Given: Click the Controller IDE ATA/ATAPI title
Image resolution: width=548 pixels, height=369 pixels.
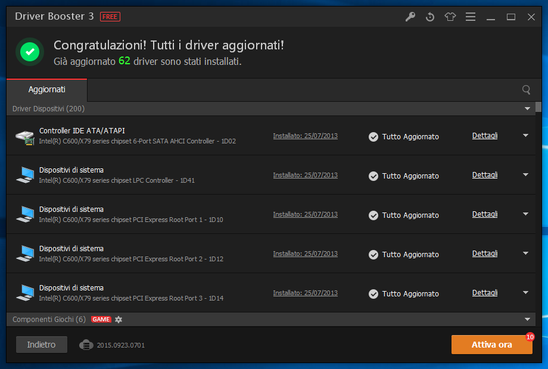Looking at the screenshot, I should [x=82, y=130].
